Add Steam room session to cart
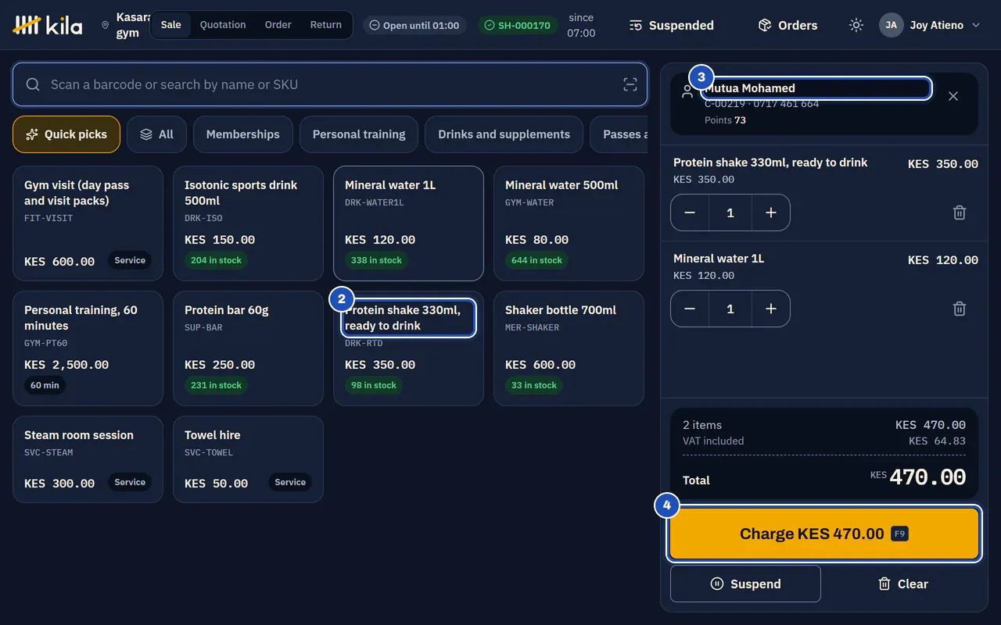This screenshot has width=1001, height=625. click(x=88, y=459)
